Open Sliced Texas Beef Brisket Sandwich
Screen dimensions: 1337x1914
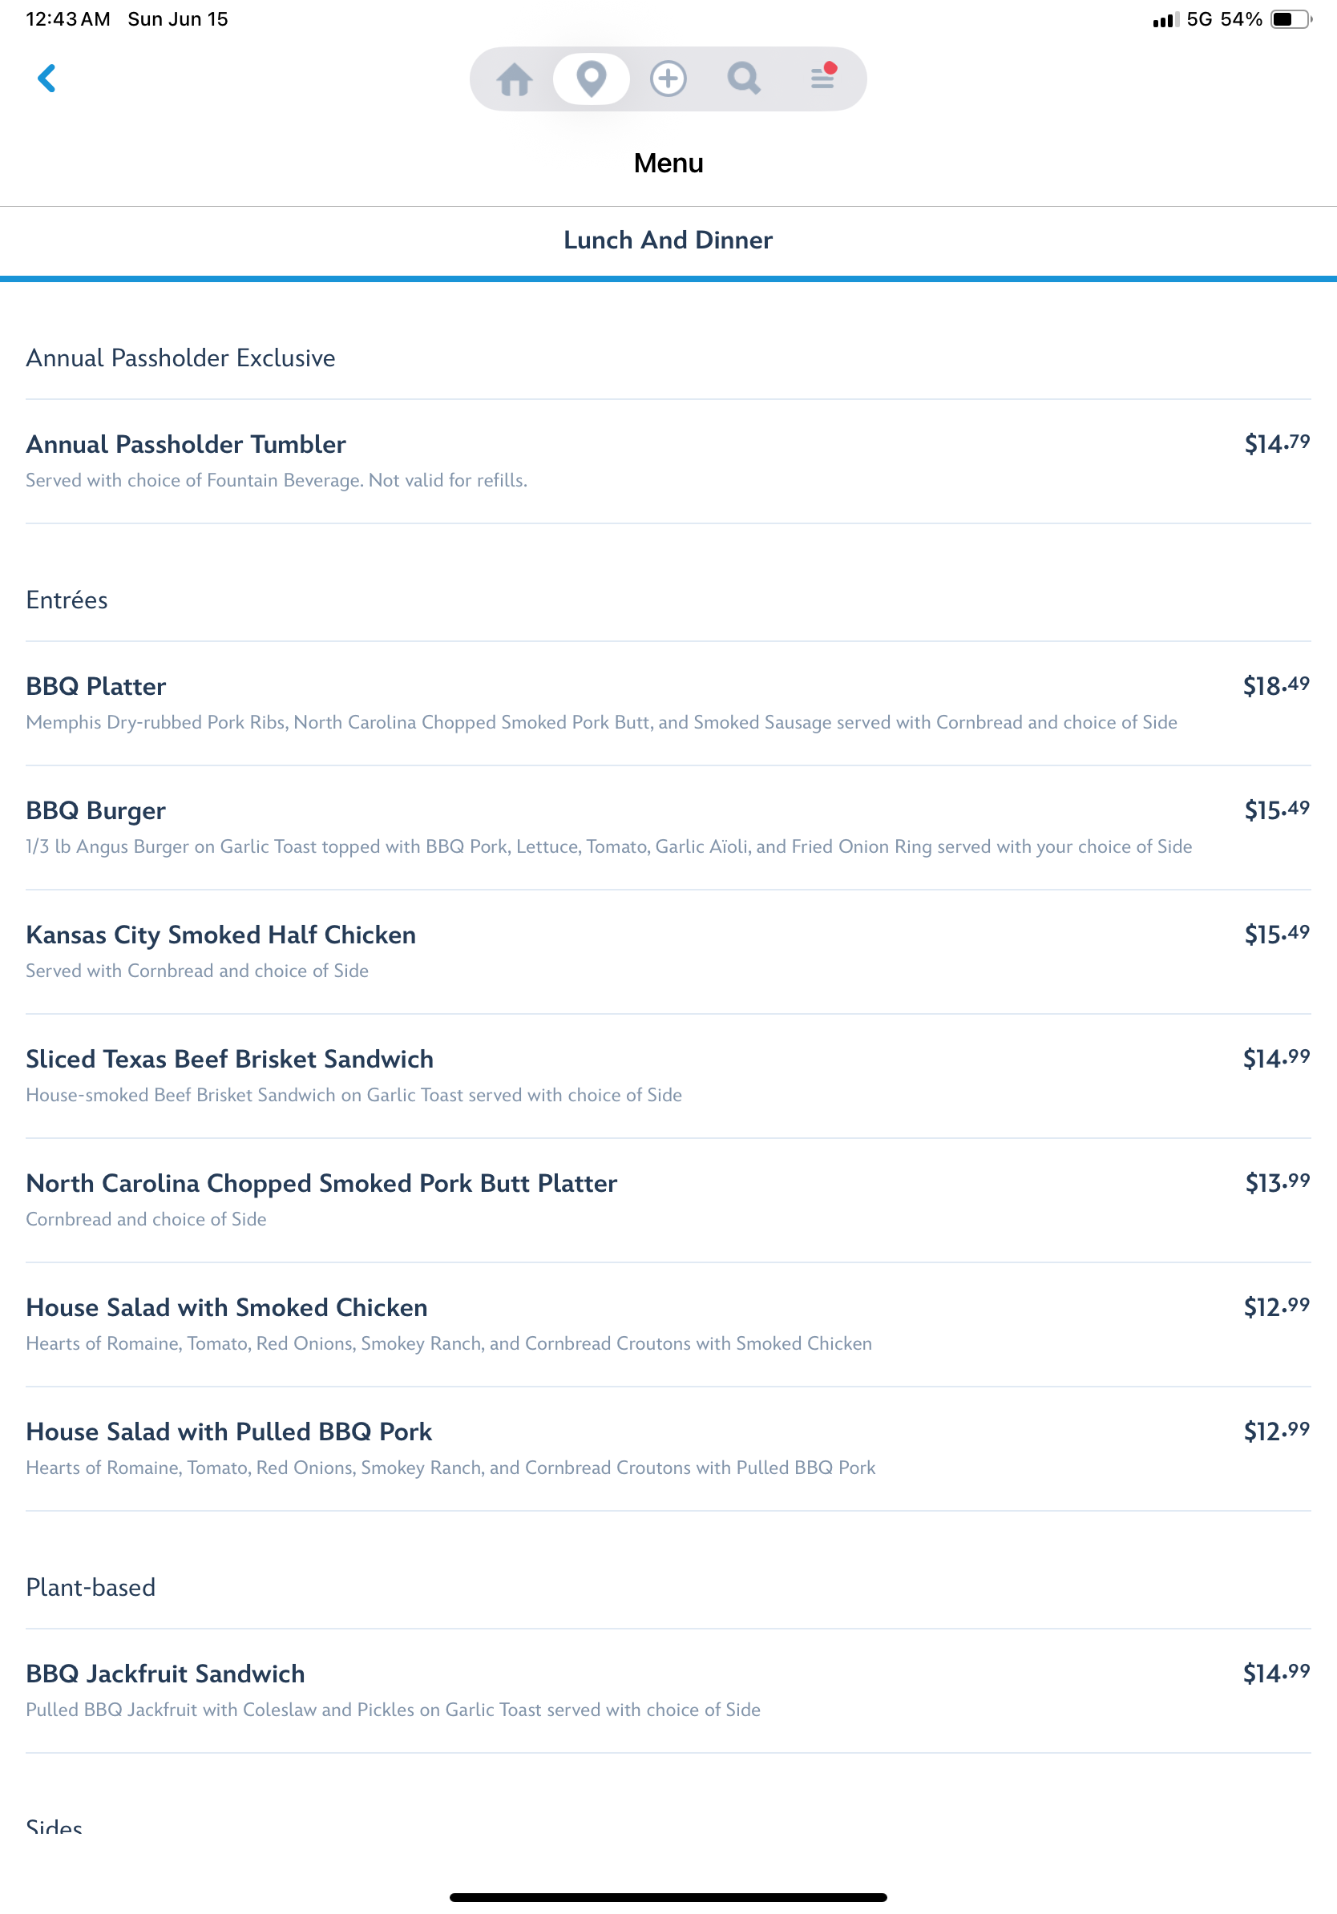229,1059
